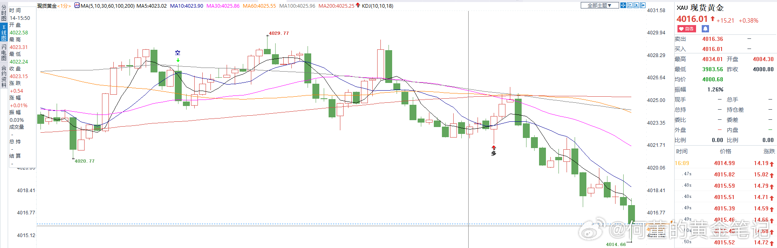Screen dimensions: 777x248
Task: Click the 最高 value 4034.01
Action: click(x=713, y=59)
